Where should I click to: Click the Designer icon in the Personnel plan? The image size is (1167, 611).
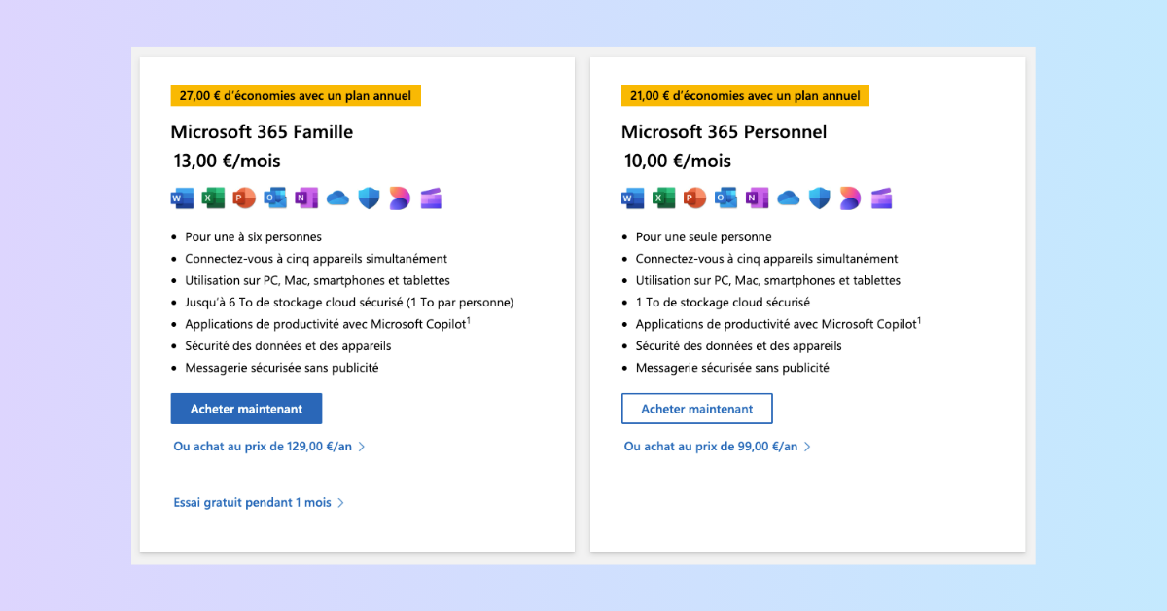point(851,198)
